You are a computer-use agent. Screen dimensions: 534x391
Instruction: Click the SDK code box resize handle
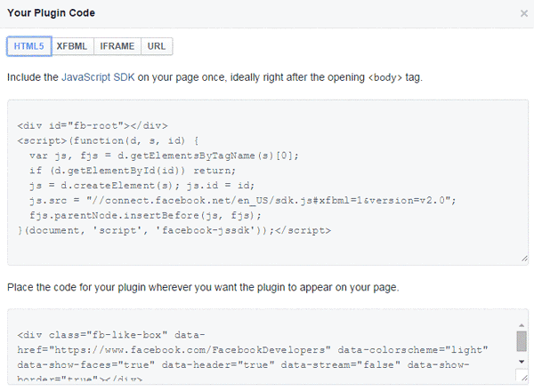(x=524, y=259)
